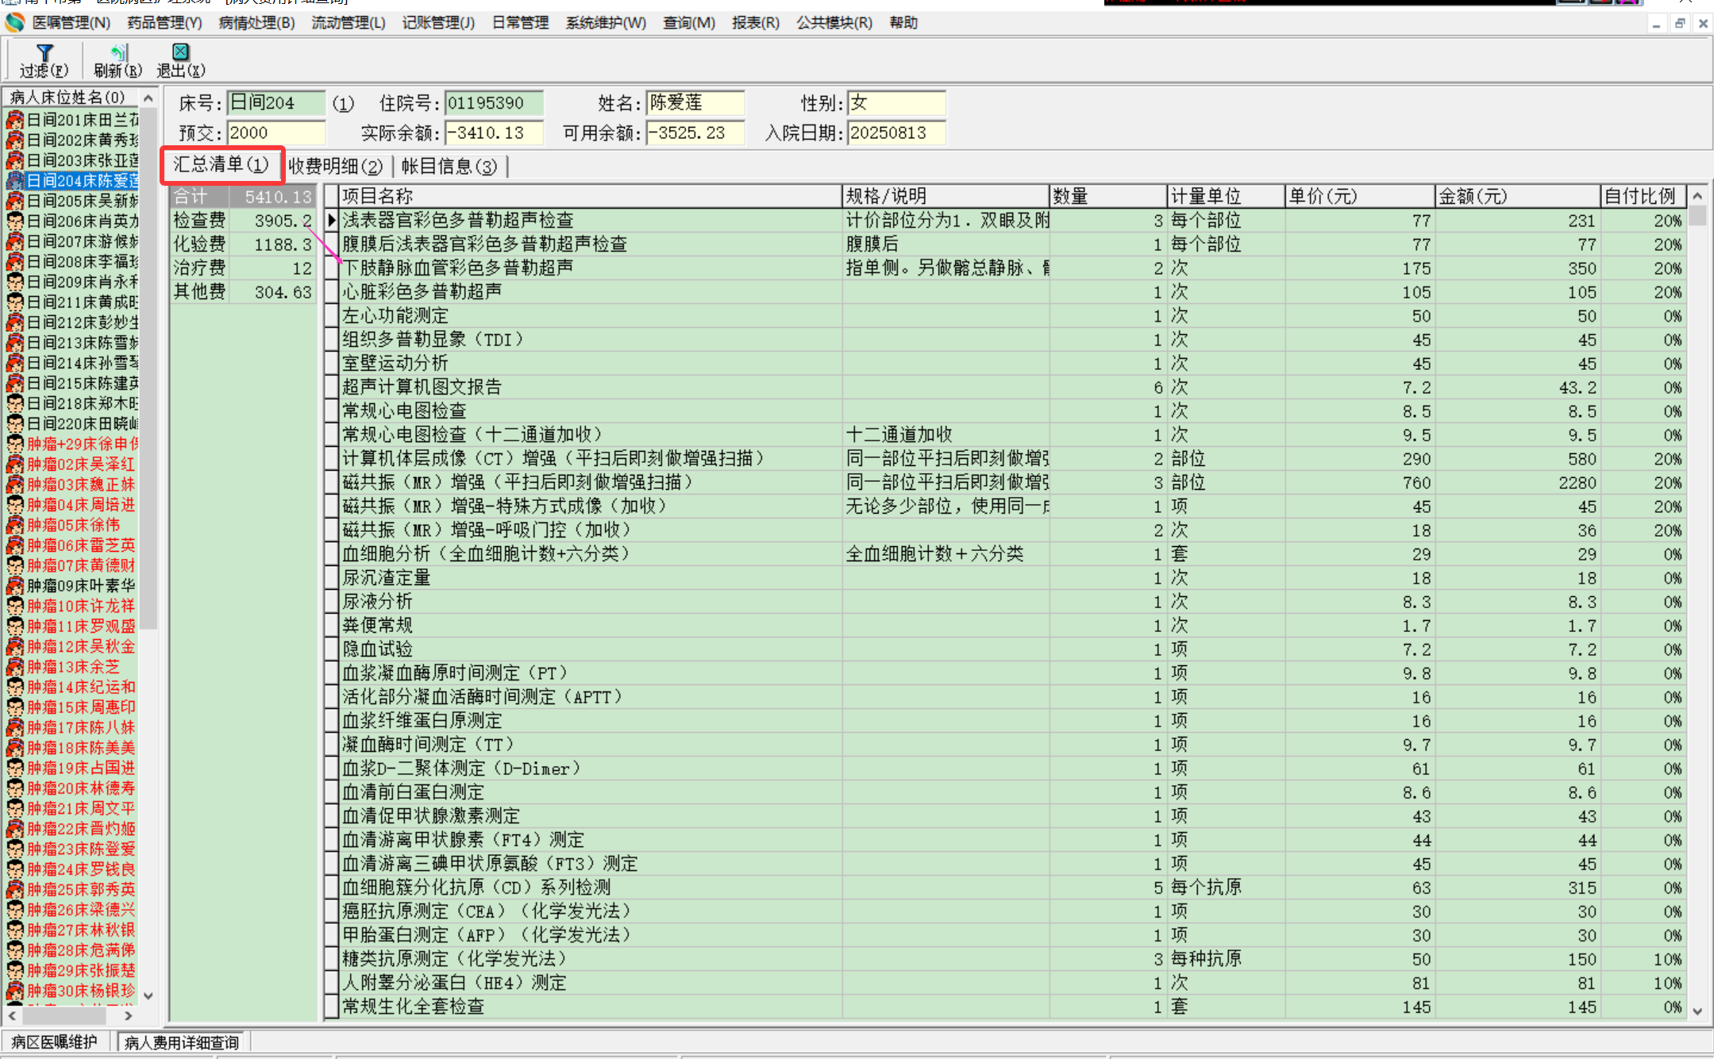Select row marker for 尿沉渣定量
The width and height of the screenshot is (1714, 1059).
tap(332, 578)
